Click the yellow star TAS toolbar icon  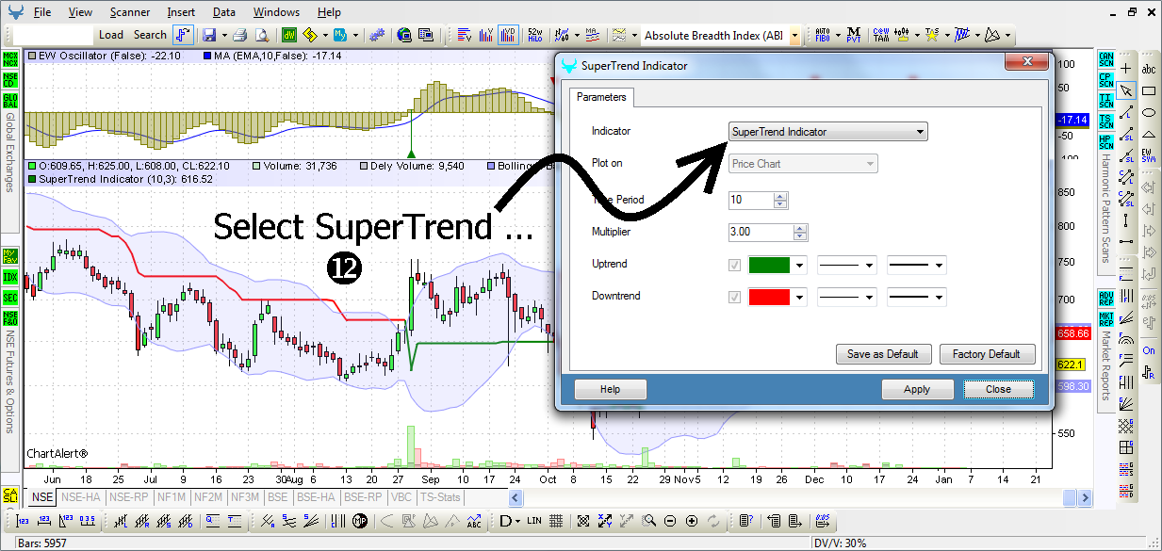click(x=931, y=35)
